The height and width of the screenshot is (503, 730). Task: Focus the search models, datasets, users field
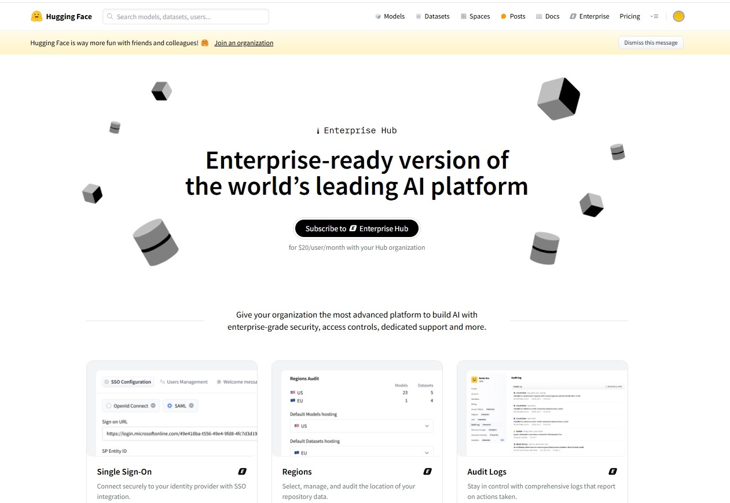(186, 16)
